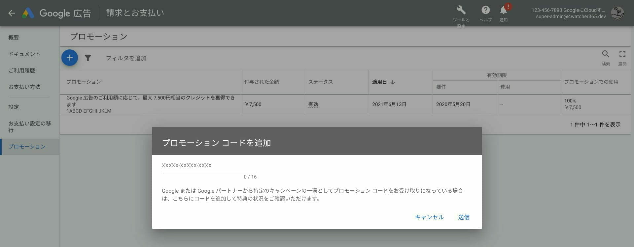The width and height of the screenshot is (634, 247).
Task: Open the Tools and settings wrench
Action: pos(461,10)
